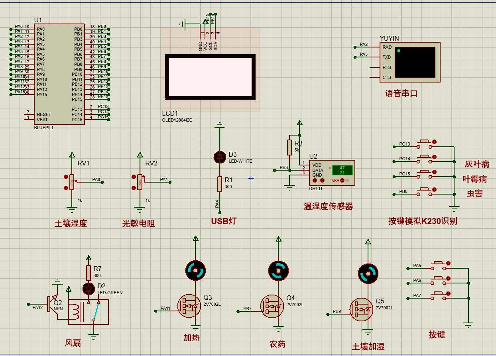The width and height of the screenshot is (496, 356).
Task: Toggle the PA5 key's red actuator dot
Action: tap(448, 263)
